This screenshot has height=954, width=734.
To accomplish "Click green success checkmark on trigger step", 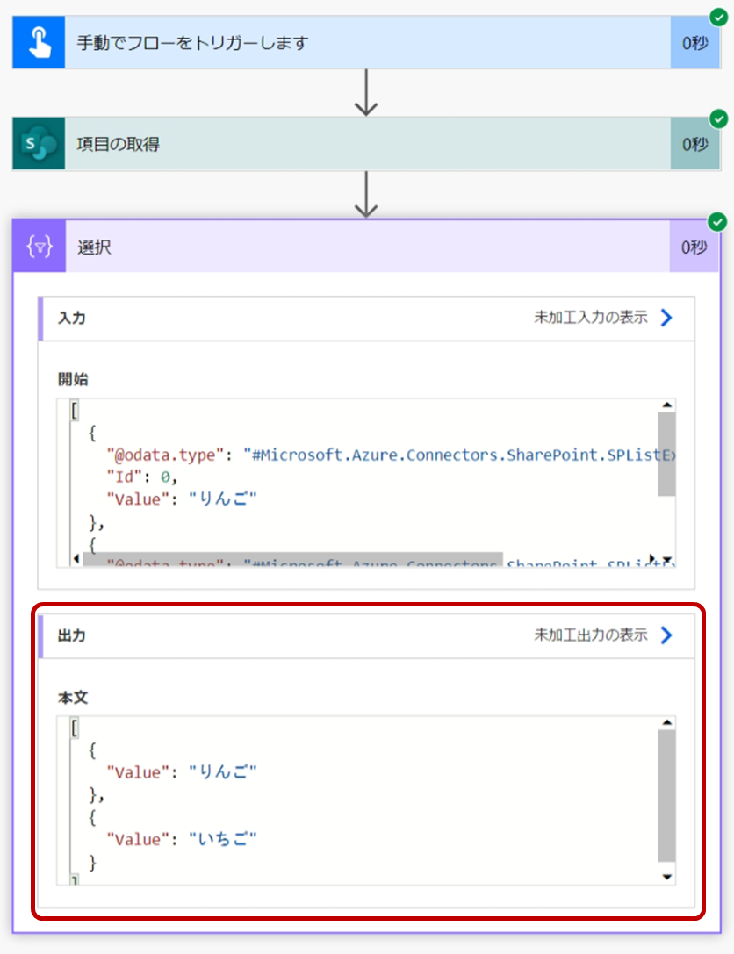I will (719, 17).
